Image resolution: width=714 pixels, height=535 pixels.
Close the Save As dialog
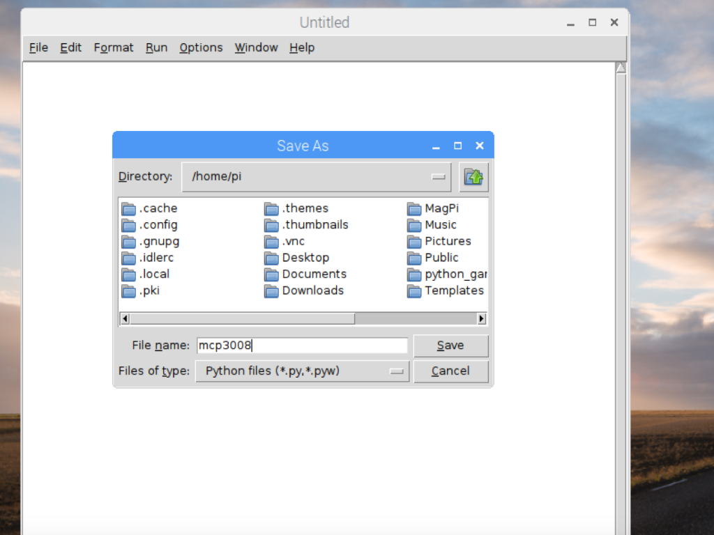tap(480, 146)
